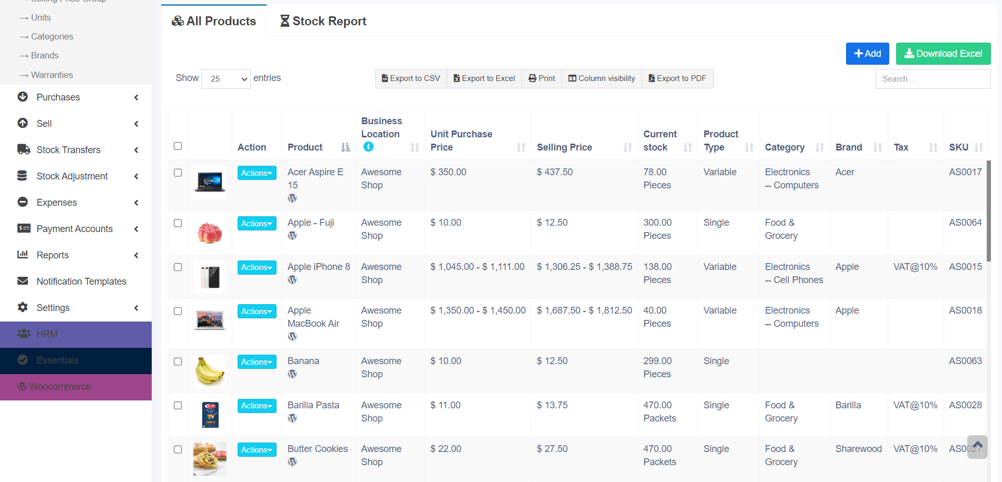Check the Banana row checkbox
The width and height of the screenshot is (1002, 482).
pyautogui.click(x=178, y=361)
